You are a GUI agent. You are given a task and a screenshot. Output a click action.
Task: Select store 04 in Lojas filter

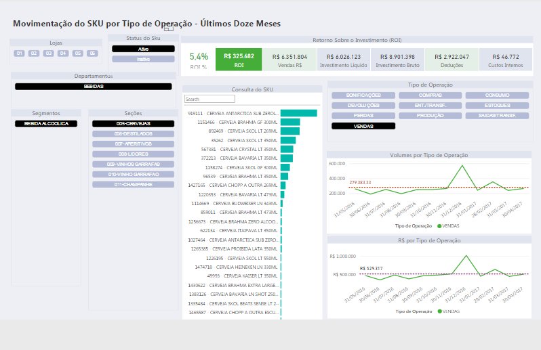63,53
